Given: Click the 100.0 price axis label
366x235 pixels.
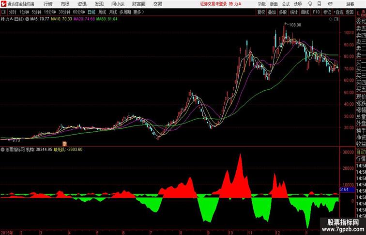Looking at the screenshot, I should click(x=349, y=33).
